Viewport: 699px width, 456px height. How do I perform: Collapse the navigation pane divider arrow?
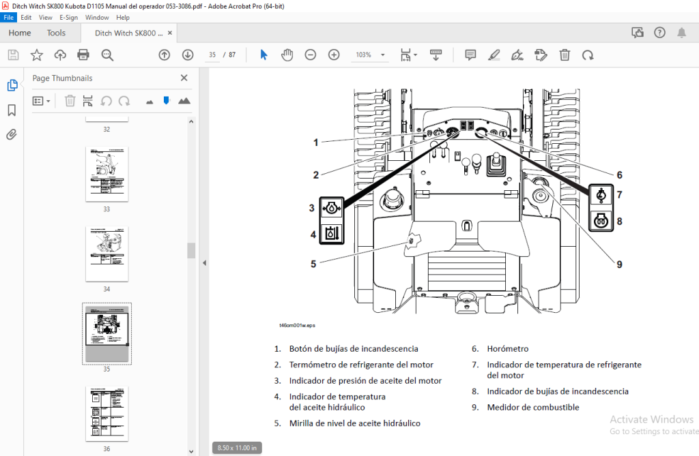pyautogui.click(x=204, y=262)
